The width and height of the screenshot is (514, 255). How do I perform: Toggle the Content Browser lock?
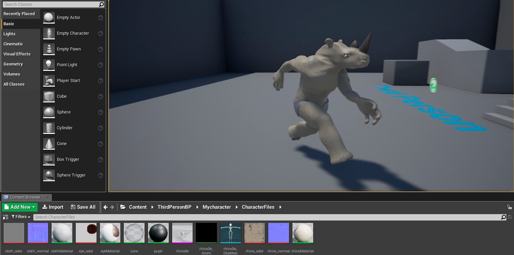(509, 207)
